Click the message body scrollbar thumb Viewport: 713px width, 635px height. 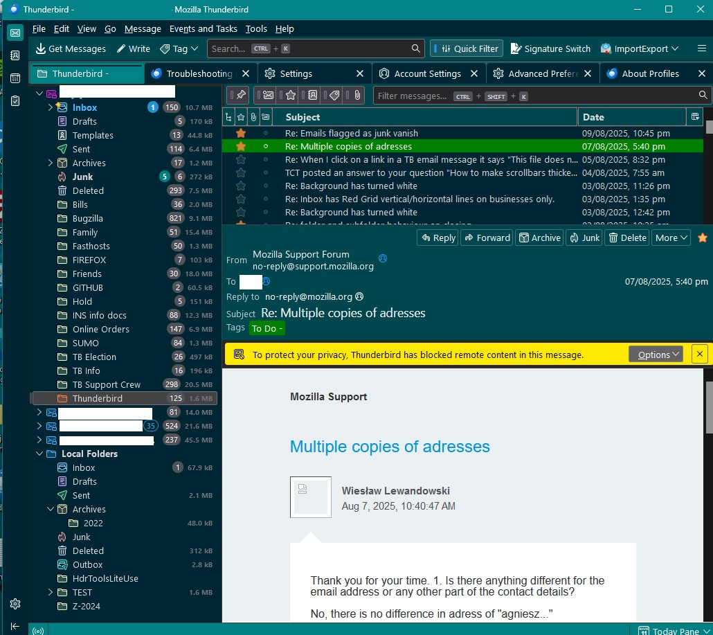709,408
